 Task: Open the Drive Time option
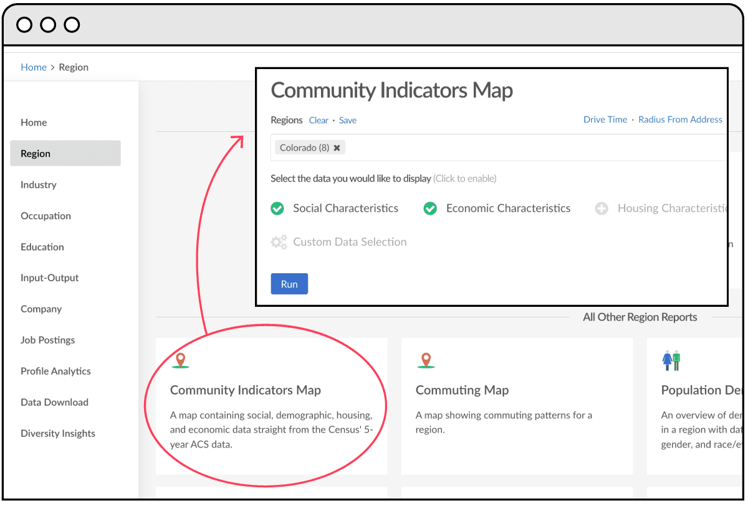[x=605, y=119]
